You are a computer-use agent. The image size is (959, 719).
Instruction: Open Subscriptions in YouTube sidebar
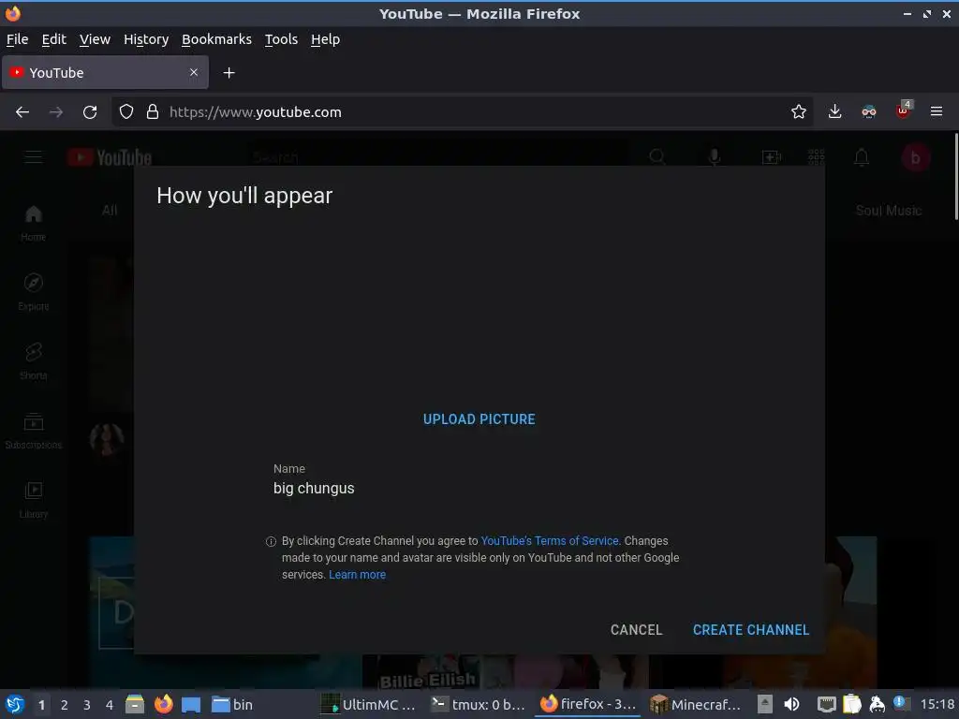[34, 431]
